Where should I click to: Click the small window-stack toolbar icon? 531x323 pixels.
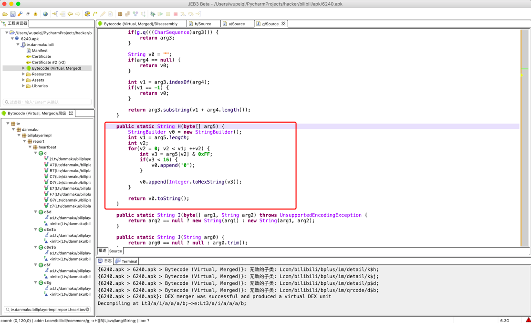[x=28, y=14]
